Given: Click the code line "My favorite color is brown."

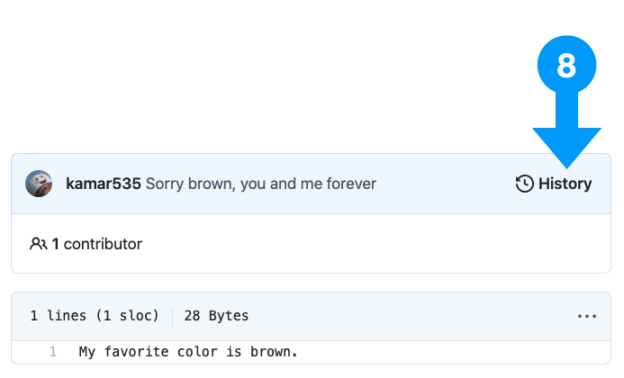Looking at the screenshot, I should [x=188, y=352].
